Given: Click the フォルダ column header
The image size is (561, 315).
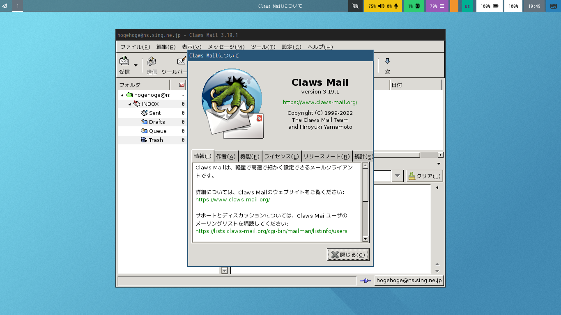Looking at the screenshot, I should 144,85.
